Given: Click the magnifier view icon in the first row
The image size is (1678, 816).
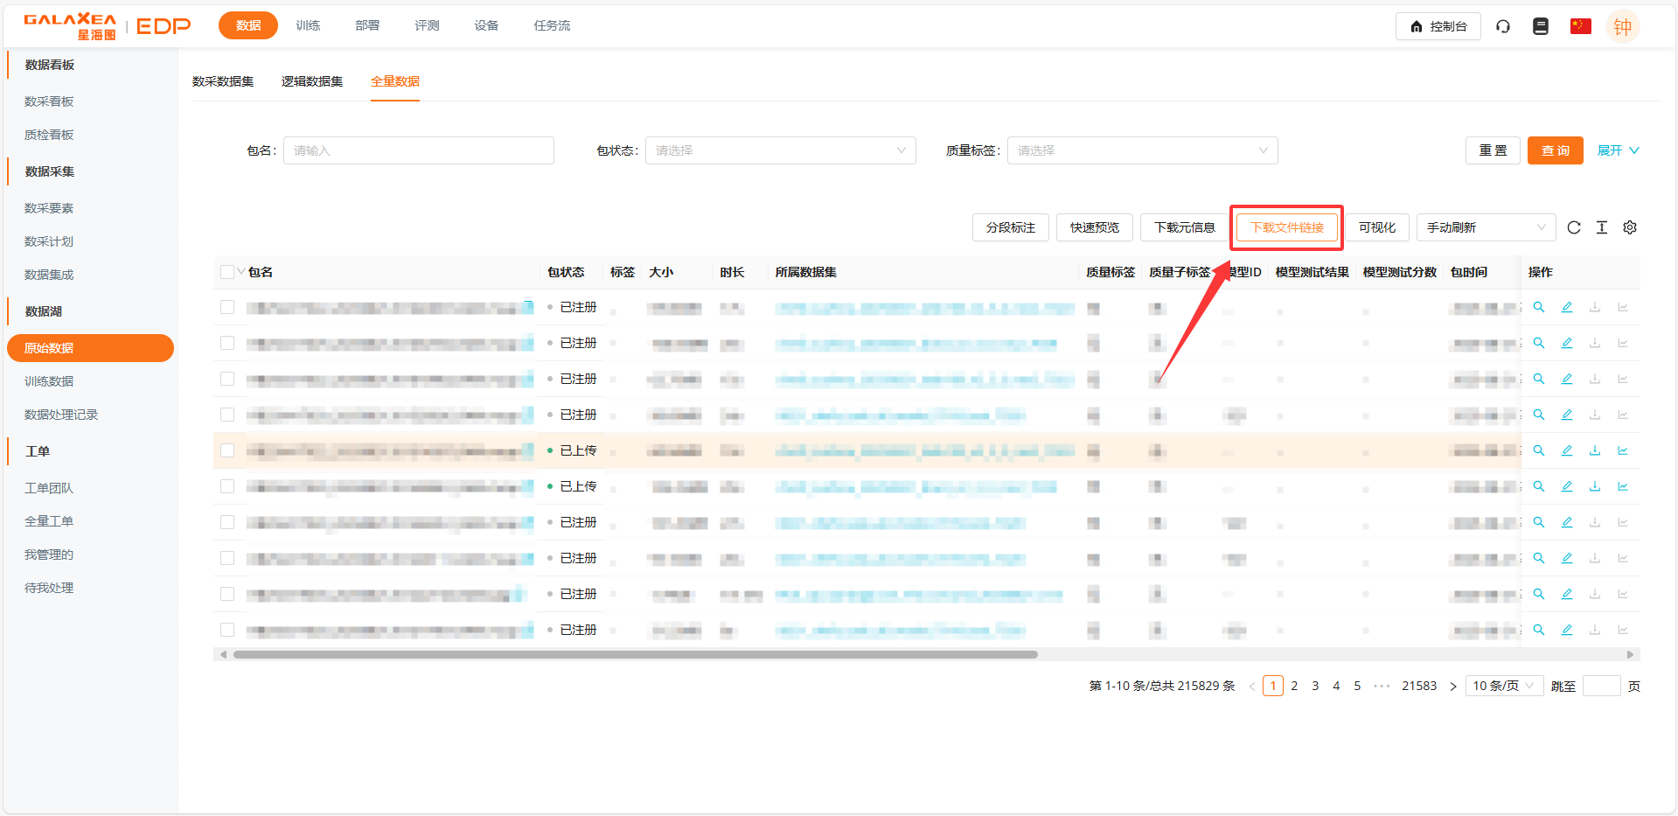Looking at the screenshot, I should [x=1538, y=307].
